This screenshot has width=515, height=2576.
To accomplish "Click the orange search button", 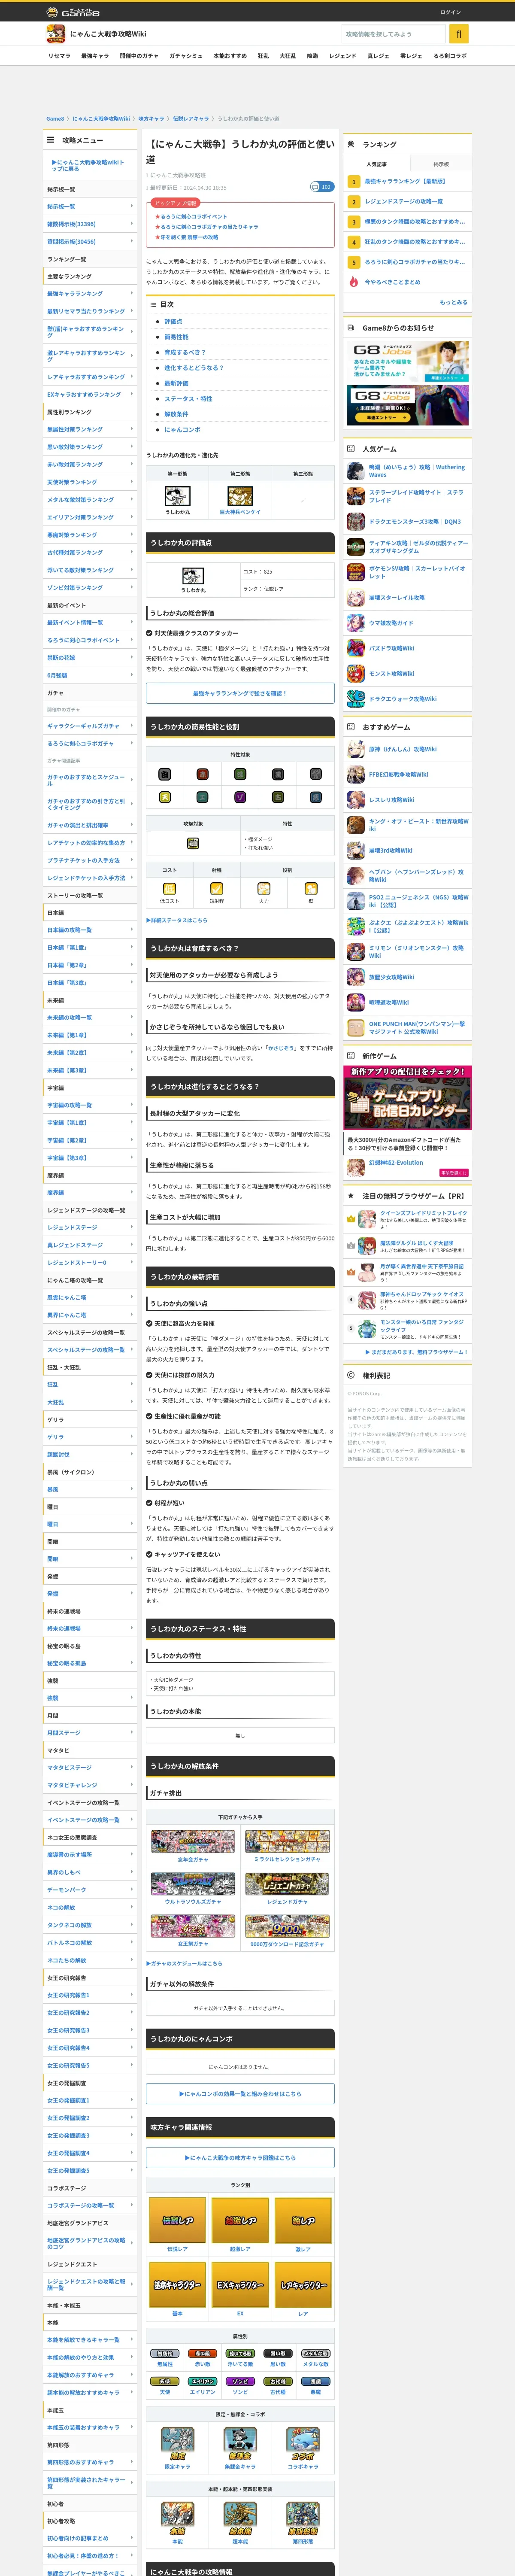I will pos(459,34).
